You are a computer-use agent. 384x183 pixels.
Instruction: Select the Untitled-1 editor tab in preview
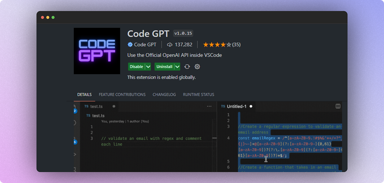click(236, 106)
